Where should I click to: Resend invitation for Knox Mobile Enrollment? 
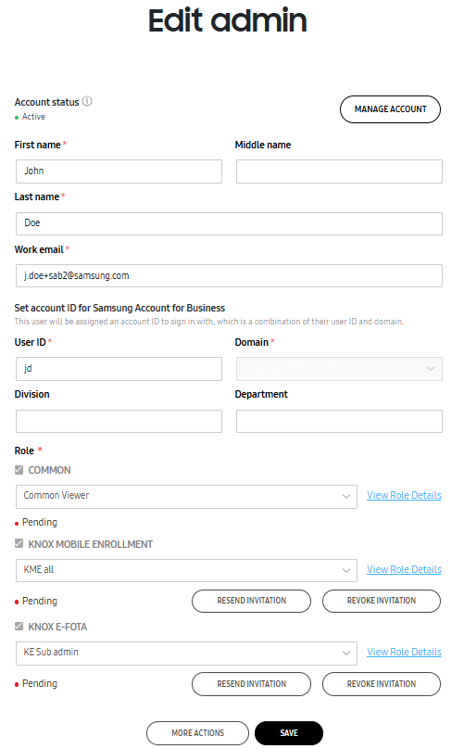click(x=251, y=601)
